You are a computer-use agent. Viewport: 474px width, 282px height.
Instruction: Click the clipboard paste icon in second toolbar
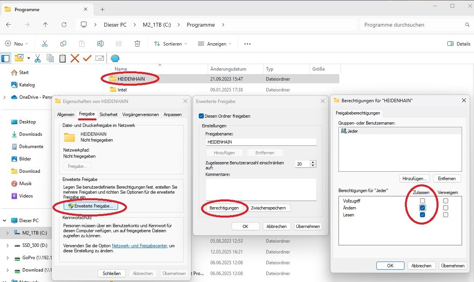62,58
